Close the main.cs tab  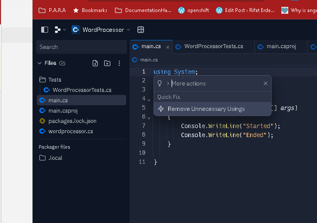pos(168,47)
